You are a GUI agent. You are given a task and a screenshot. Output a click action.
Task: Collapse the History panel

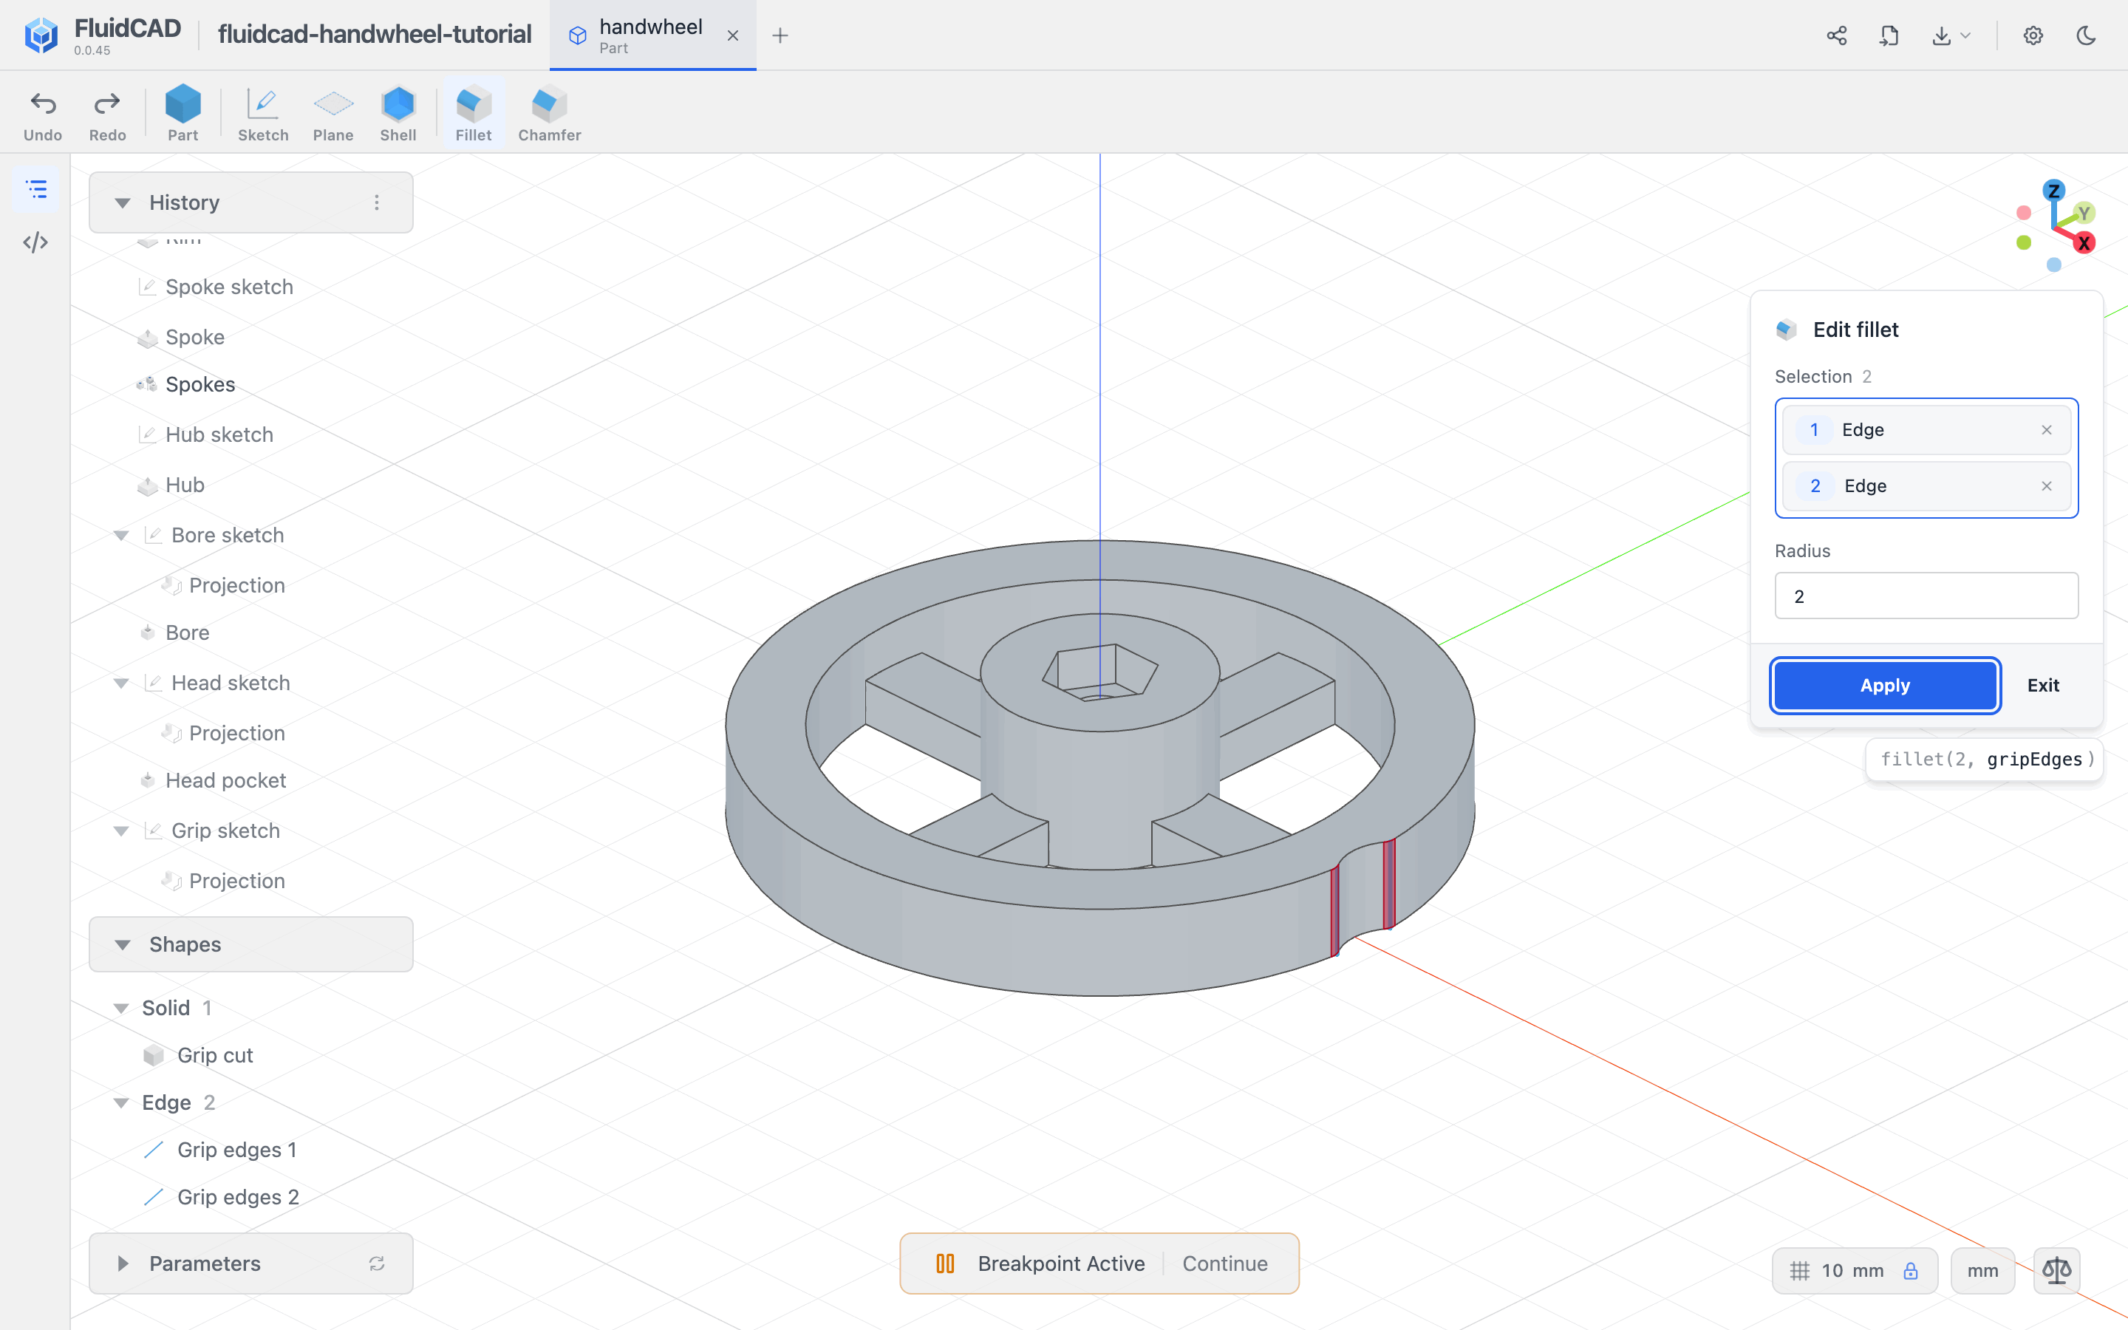[122, 202]
